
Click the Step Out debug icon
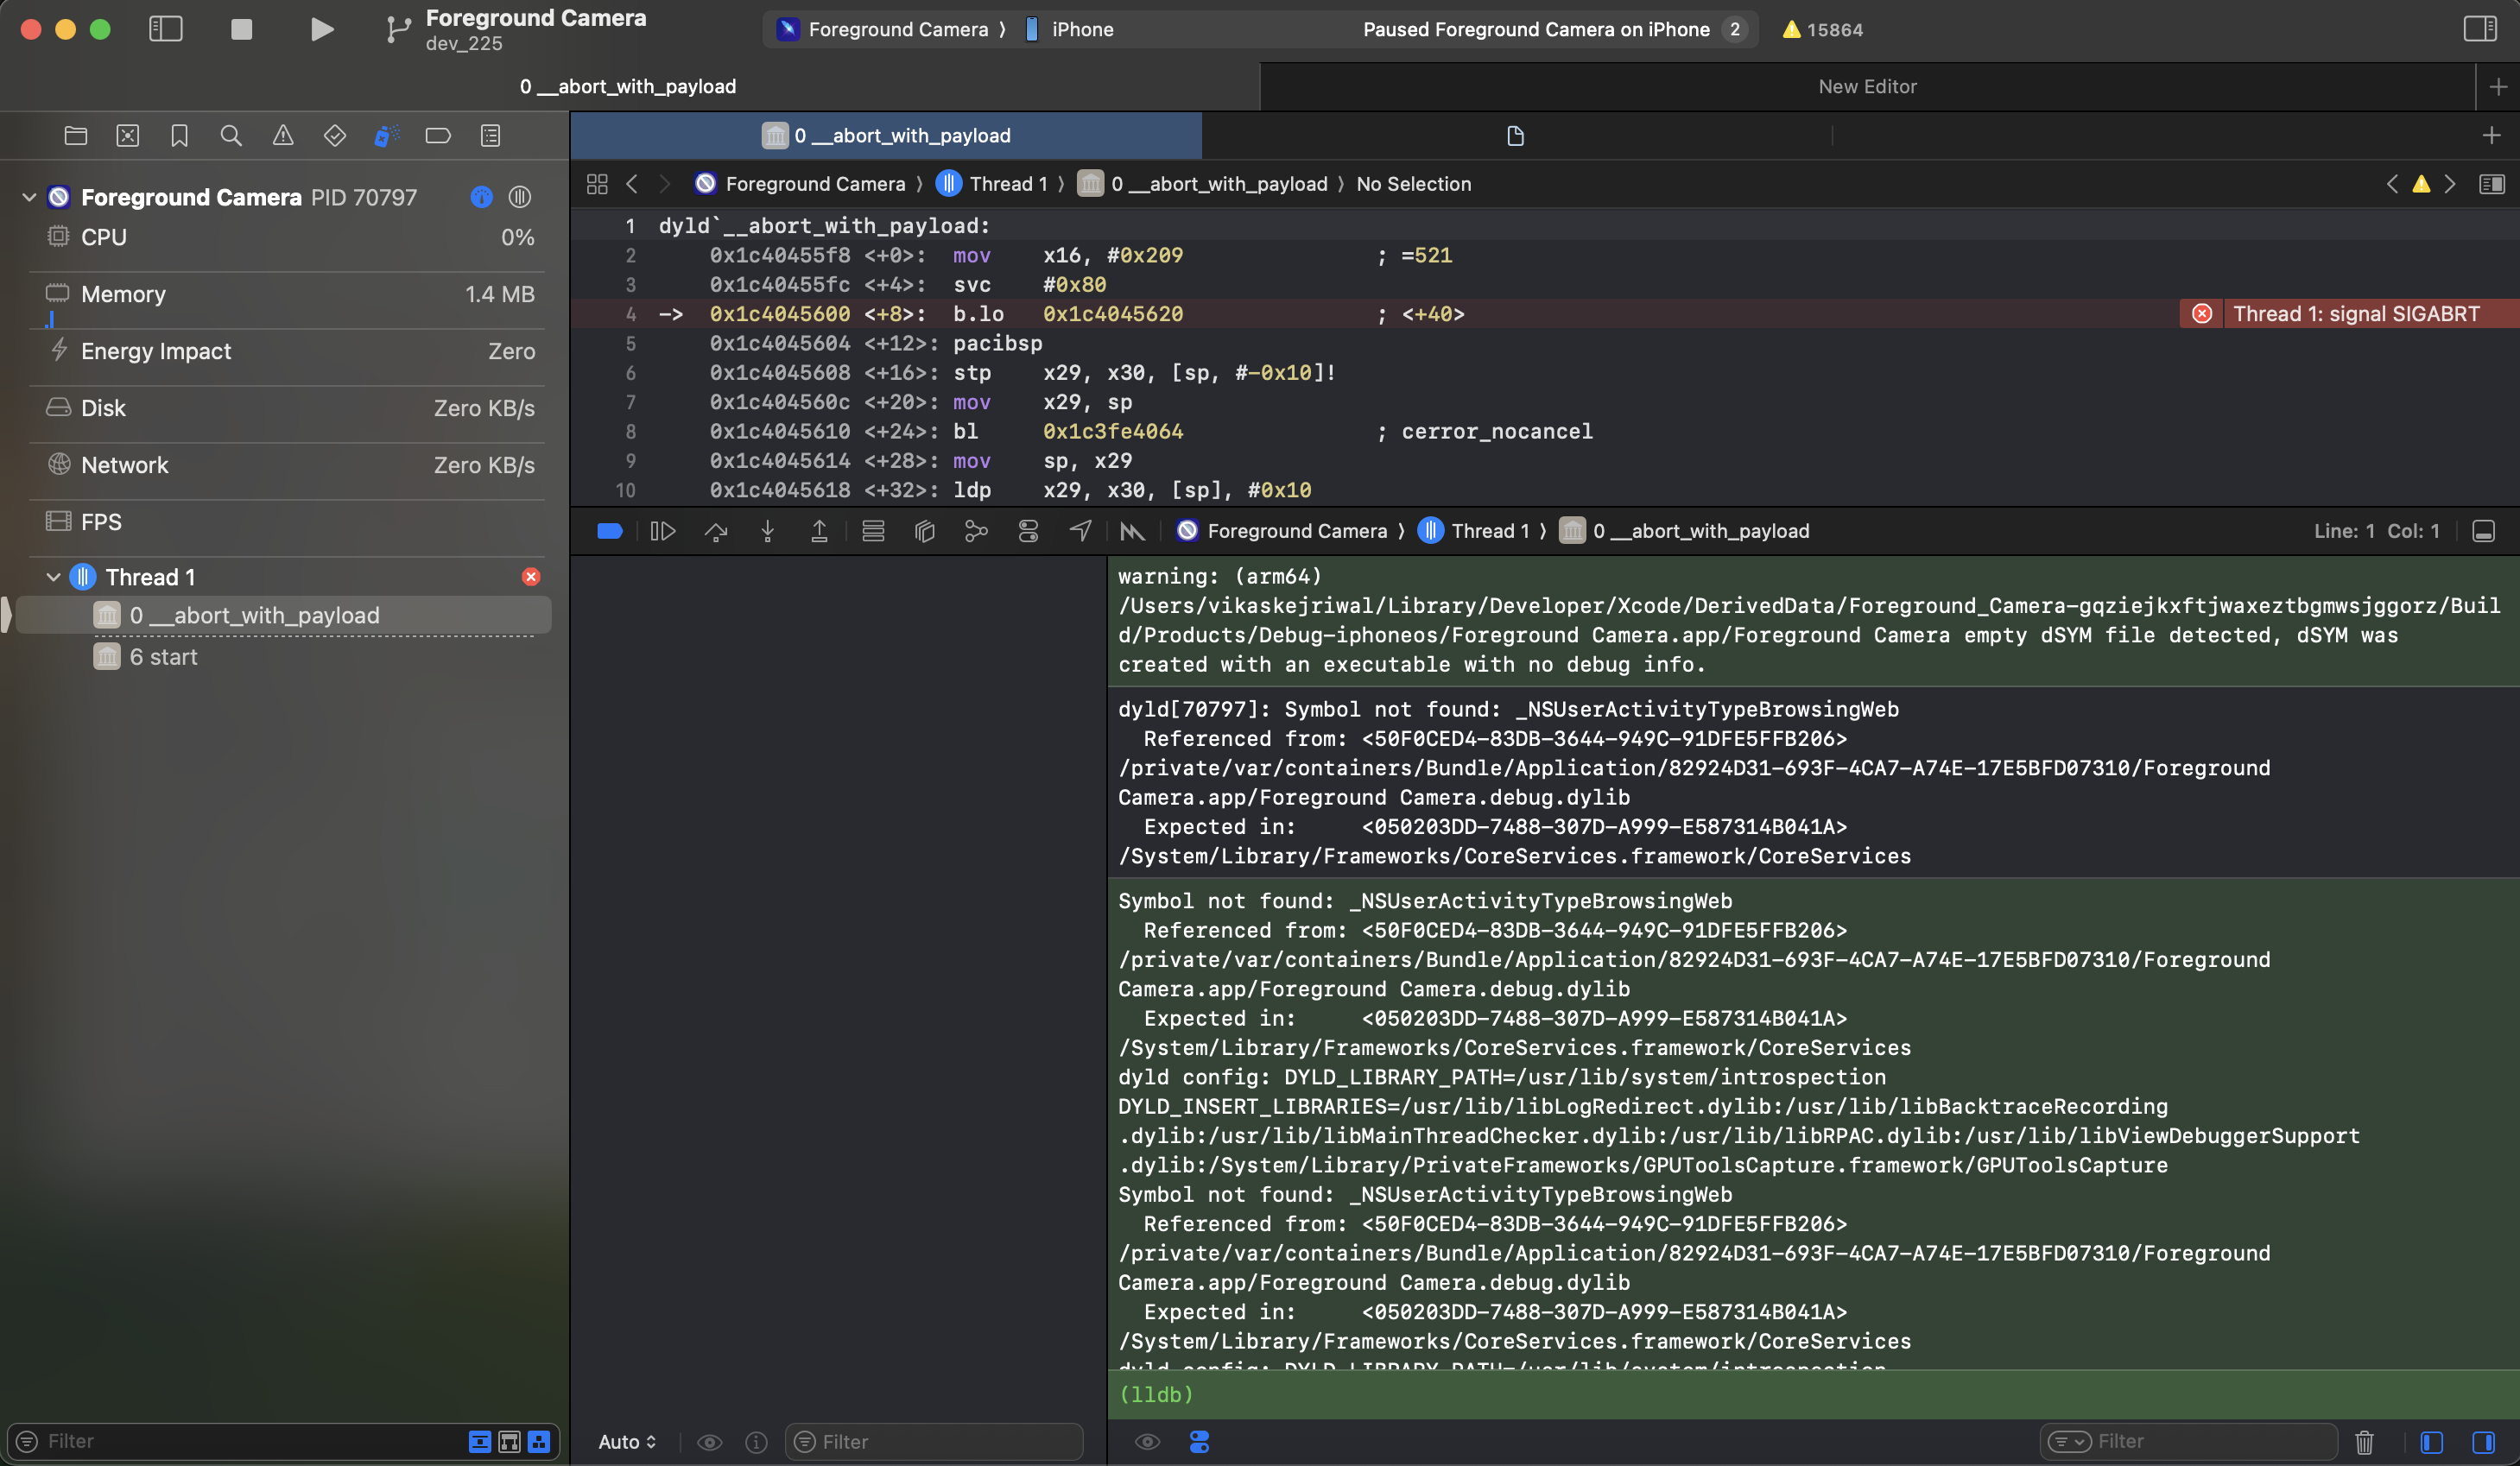click(819, 531)
